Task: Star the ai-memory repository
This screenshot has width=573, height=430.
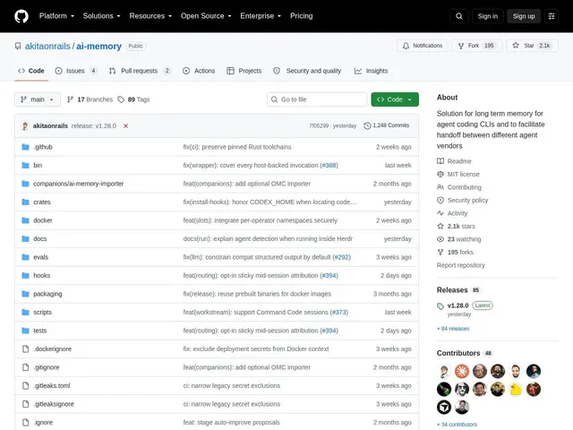Action: [x=532, y=46]
